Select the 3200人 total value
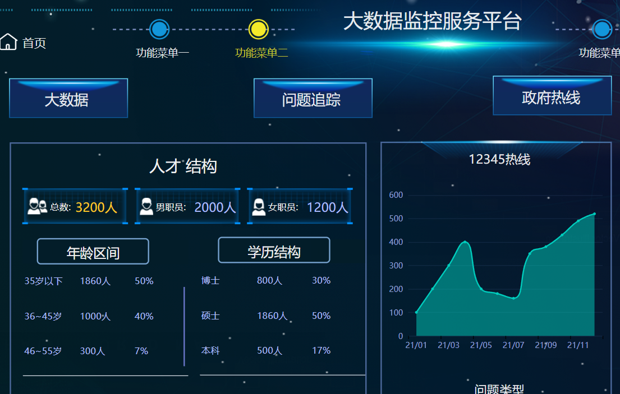The height and width of the screenshot is (394, 620). tap(96, 207)
